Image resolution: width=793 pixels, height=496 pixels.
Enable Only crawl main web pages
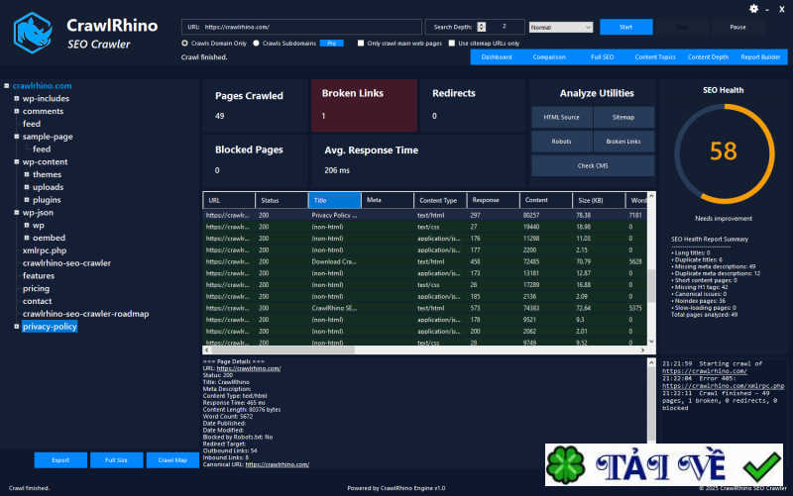[360, 43]
